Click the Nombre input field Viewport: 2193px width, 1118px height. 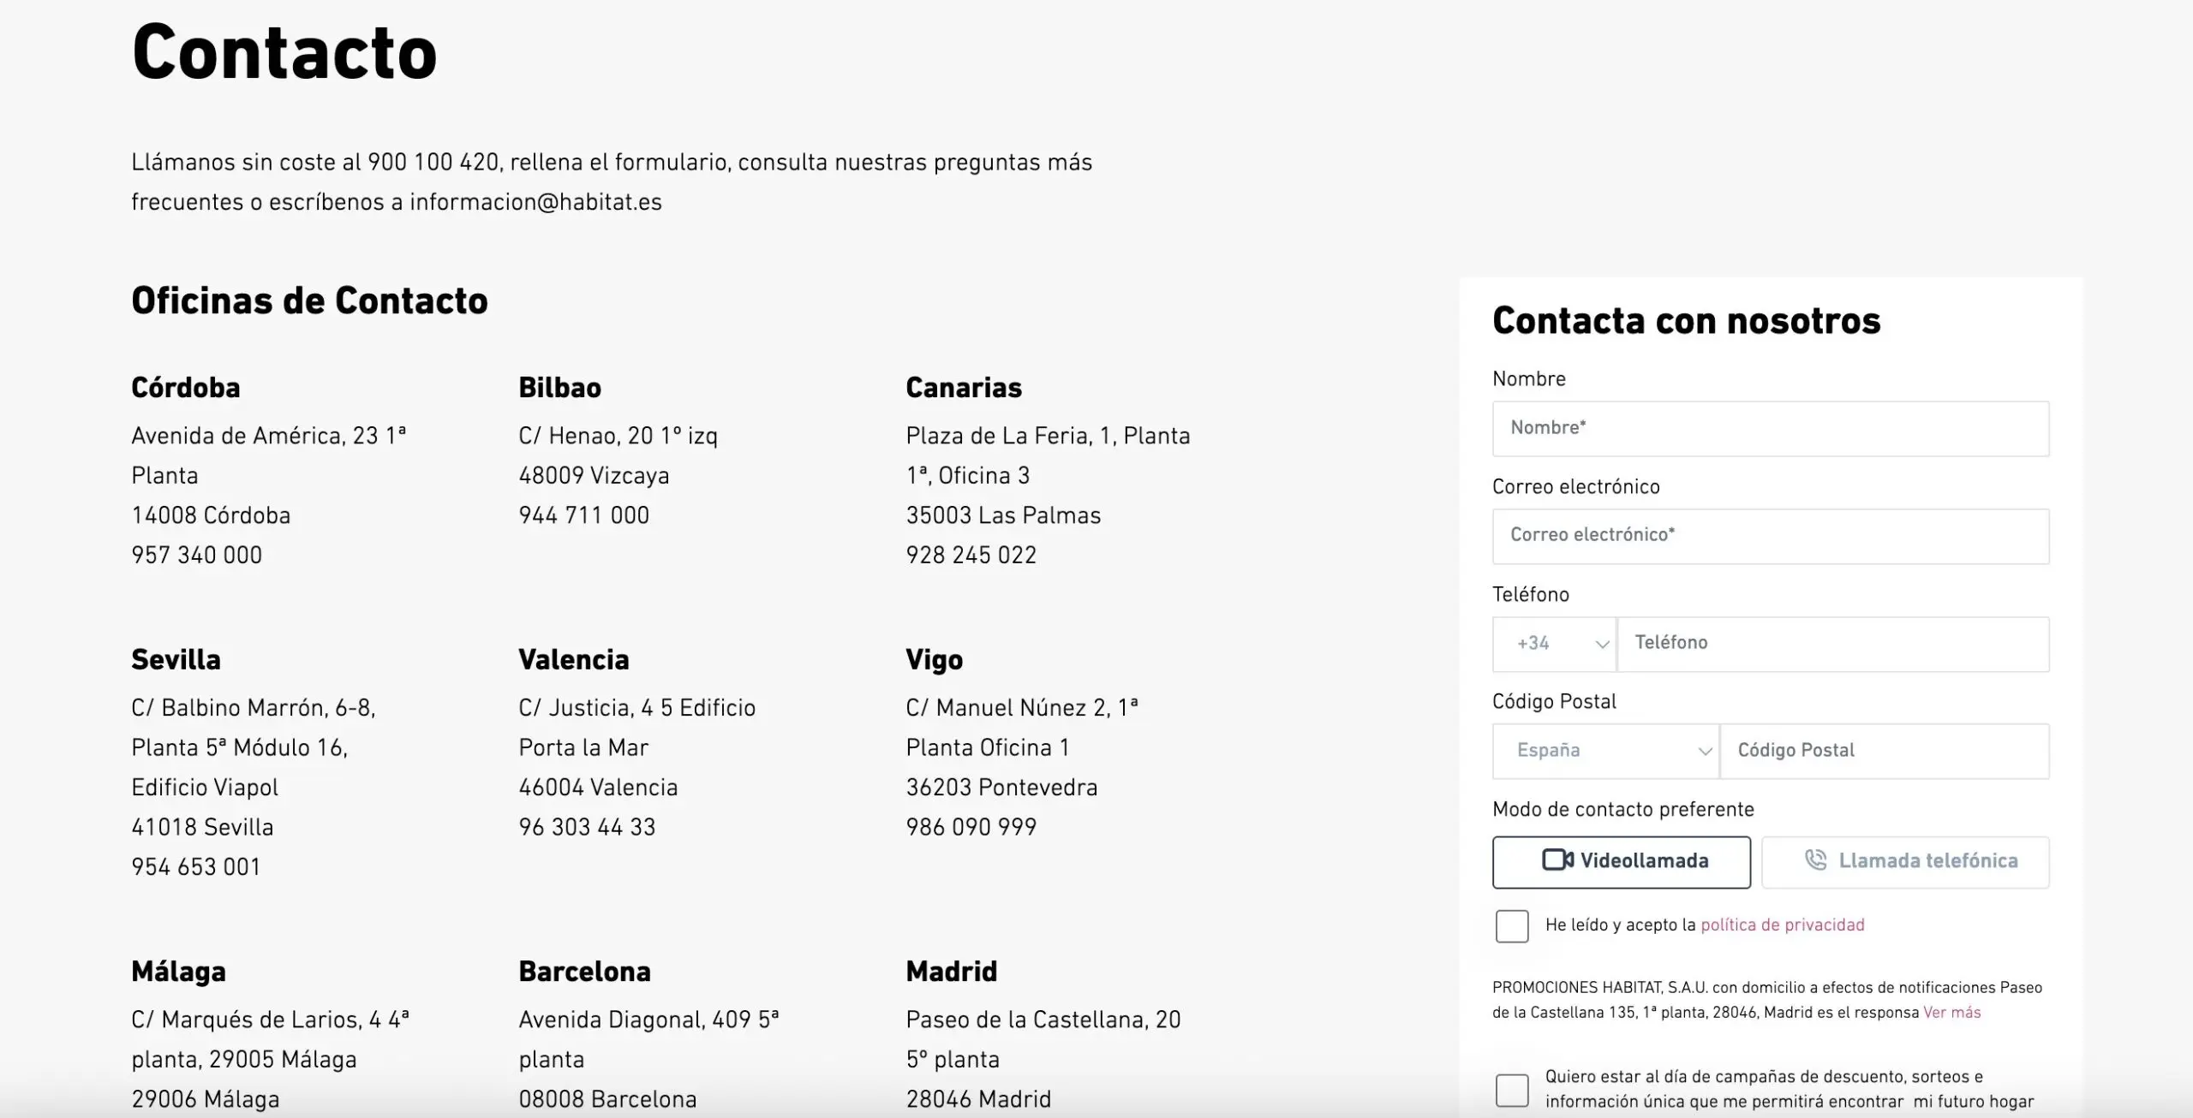click(1771, 429)
